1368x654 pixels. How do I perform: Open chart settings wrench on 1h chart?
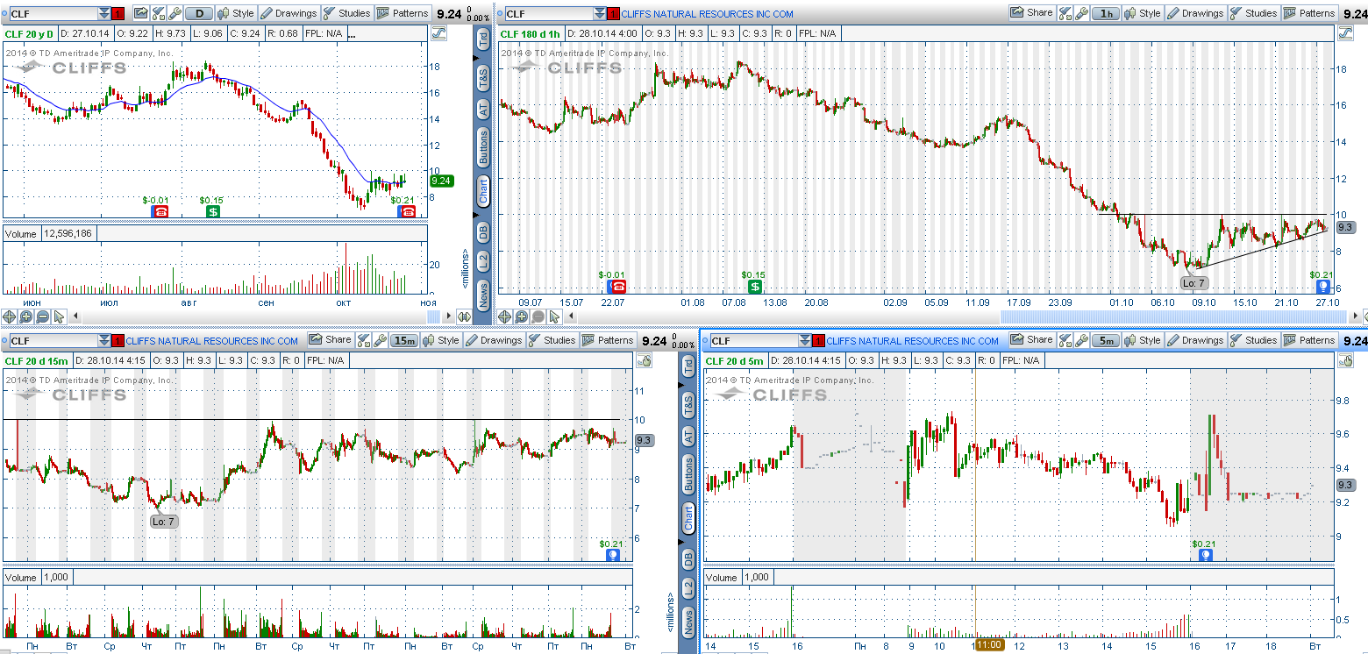(1082, 13)
